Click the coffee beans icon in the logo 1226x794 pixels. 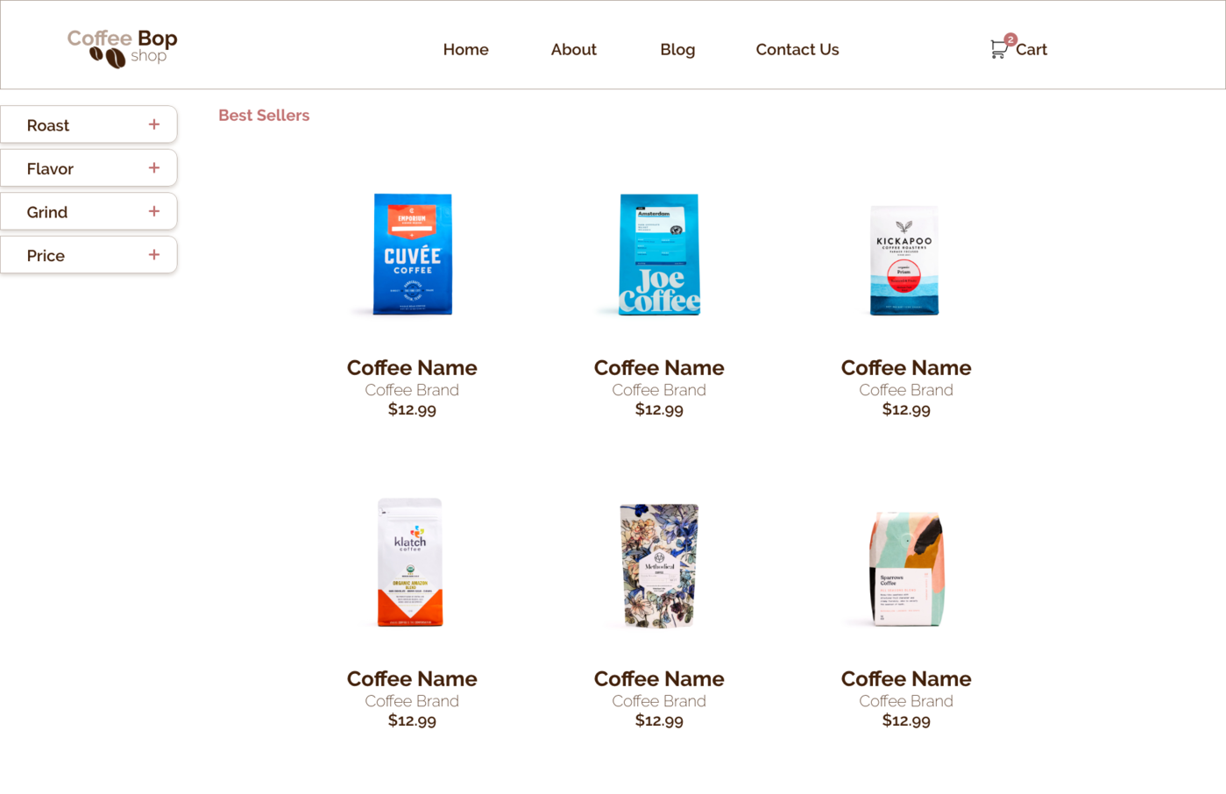pos(108,58)
